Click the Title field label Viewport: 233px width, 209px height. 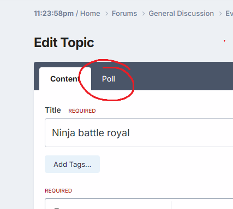coord(53,110)
